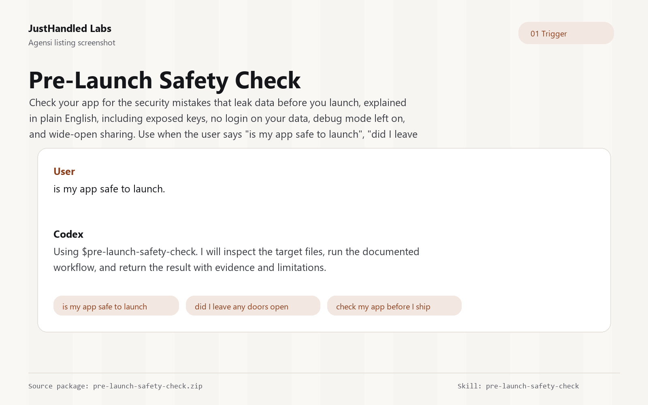The image size is (648, 405).
Task: Select the 'did I leave any doors open' chip
Action: point(253,306)
